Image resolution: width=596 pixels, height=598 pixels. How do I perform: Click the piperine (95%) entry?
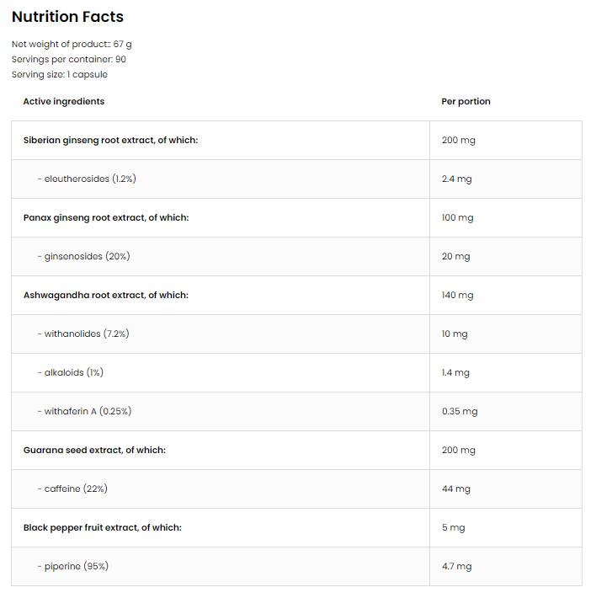(x=72, y=566)
